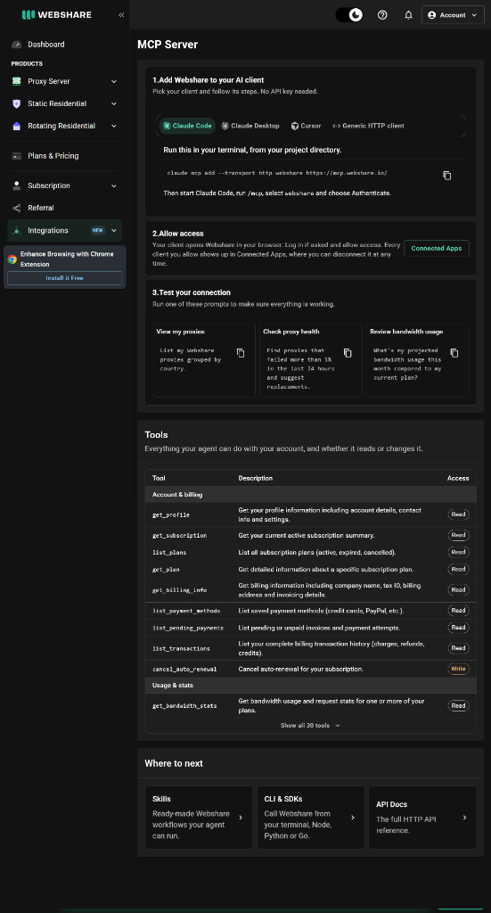
Task: Click the list_pending_payments tool name
Action: pos(188,628)
